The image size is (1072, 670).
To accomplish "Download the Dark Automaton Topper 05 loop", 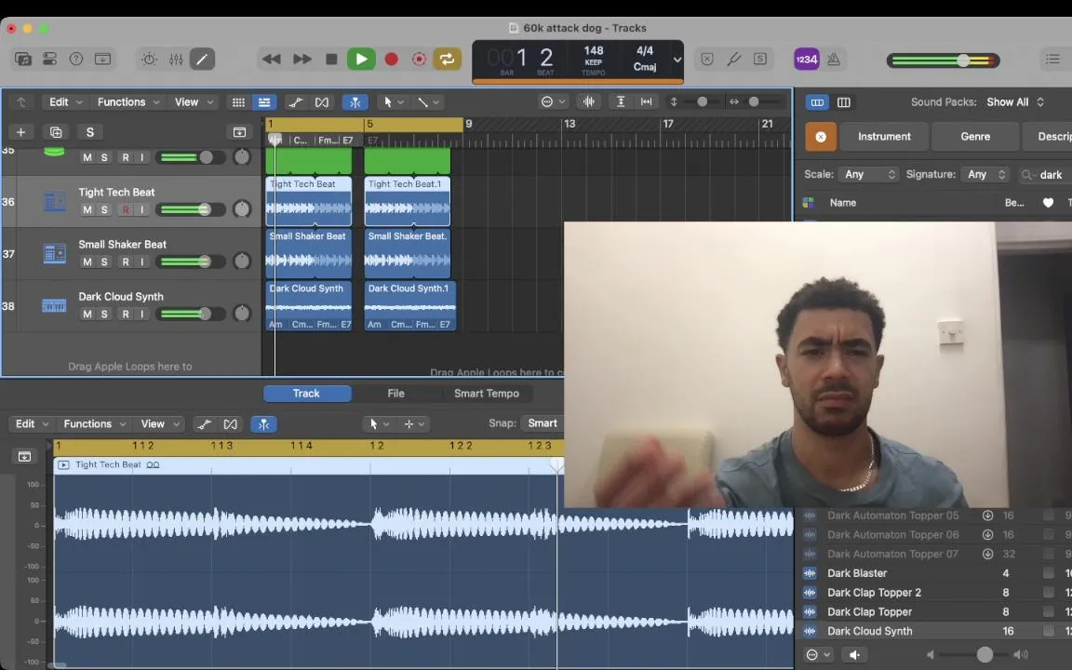I will pyautogui.click(x=987, y=516).
